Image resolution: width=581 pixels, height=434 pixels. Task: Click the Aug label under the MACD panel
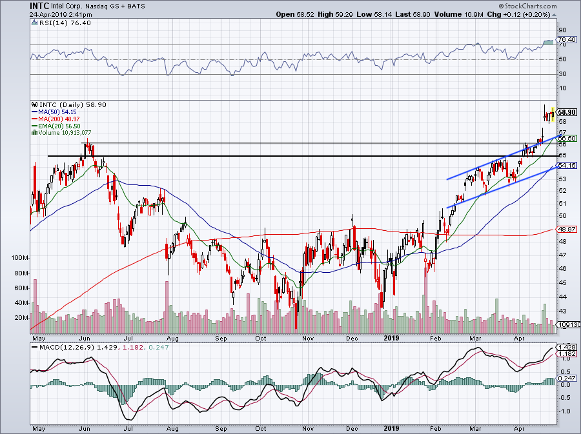[x=172, y=429]
